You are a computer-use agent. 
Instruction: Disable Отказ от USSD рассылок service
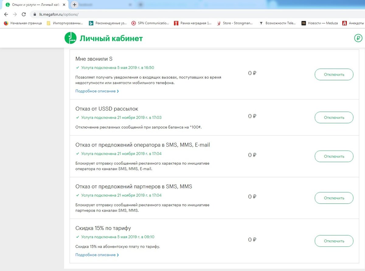point(334,117)
